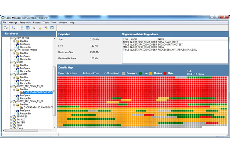230x153 pixels.
Task: Click the FreeSpace icon under NONASSM
Action: [18, 80]
